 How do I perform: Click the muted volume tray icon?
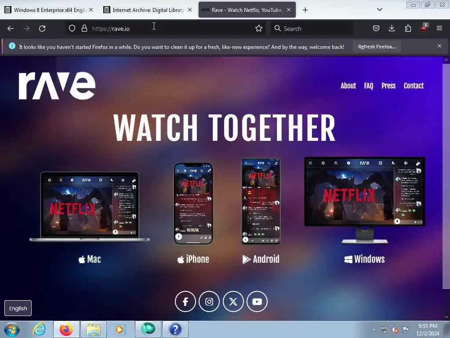[395, 330]
